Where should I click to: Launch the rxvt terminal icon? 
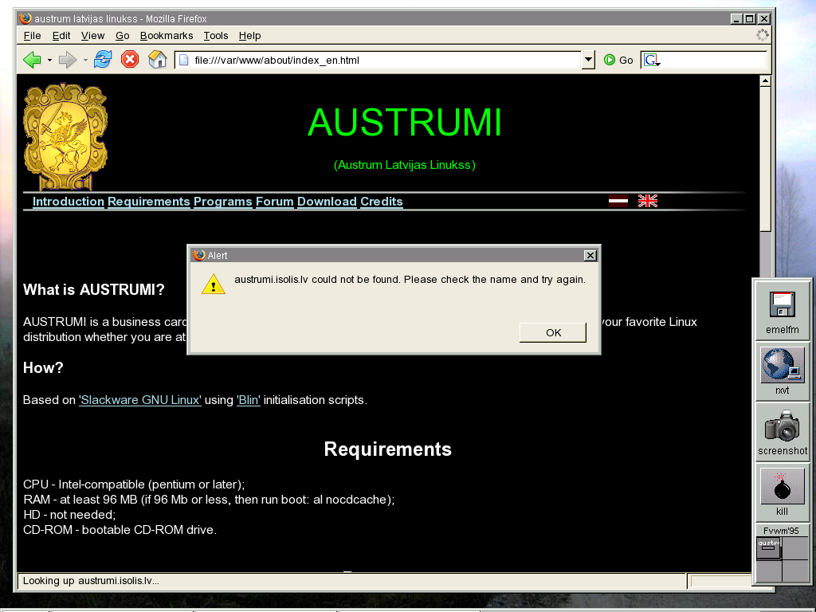pos(783,371)
